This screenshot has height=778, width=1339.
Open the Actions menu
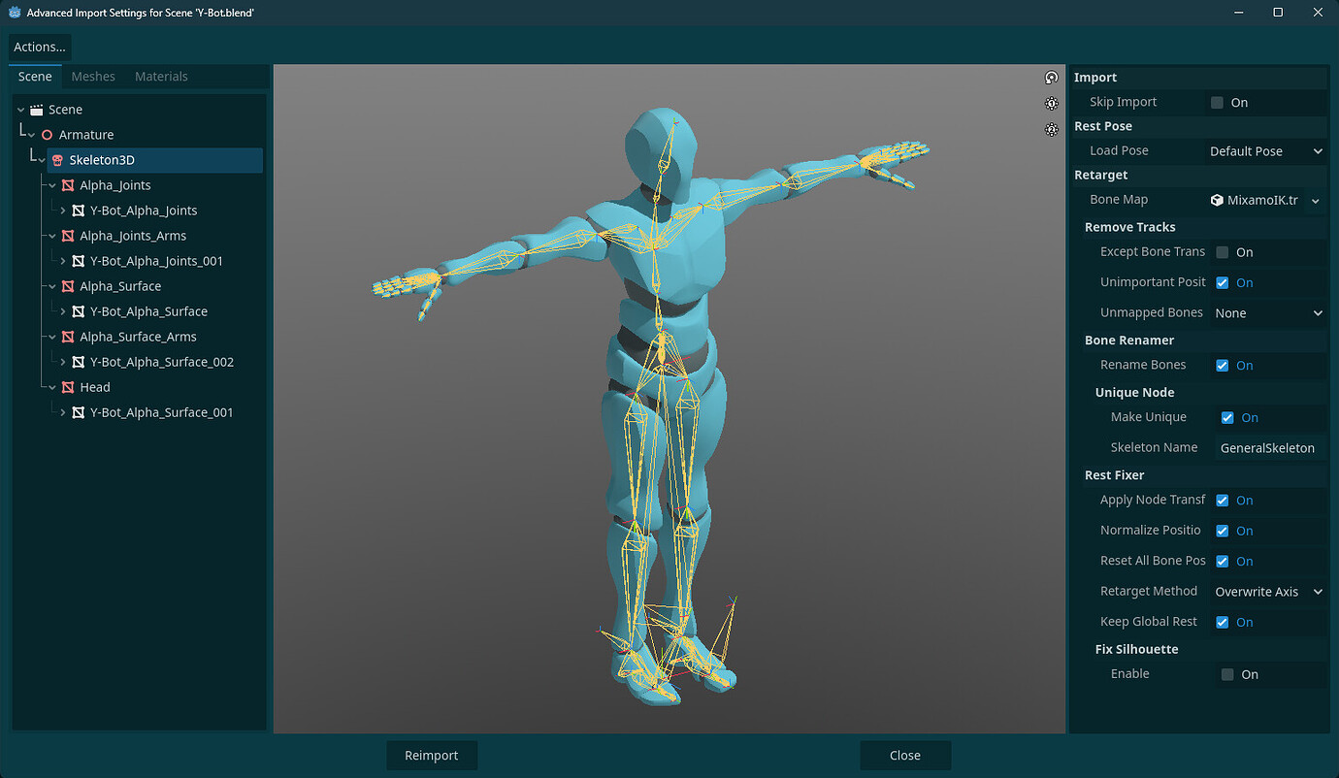click(x=39, y=47)
